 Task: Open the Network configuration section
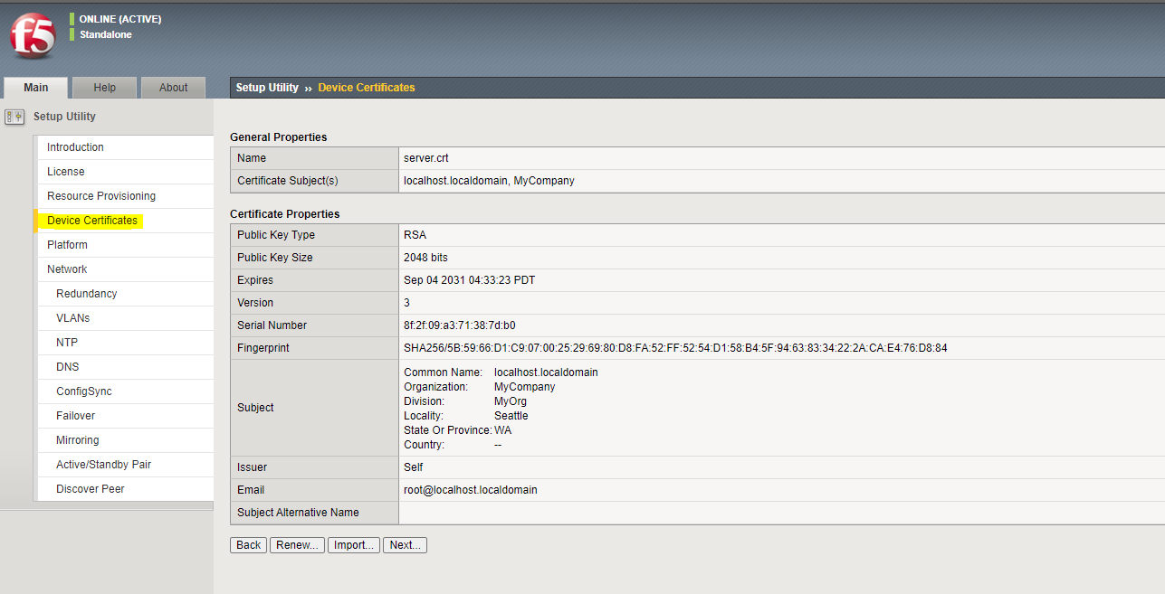tap(67, 269)
